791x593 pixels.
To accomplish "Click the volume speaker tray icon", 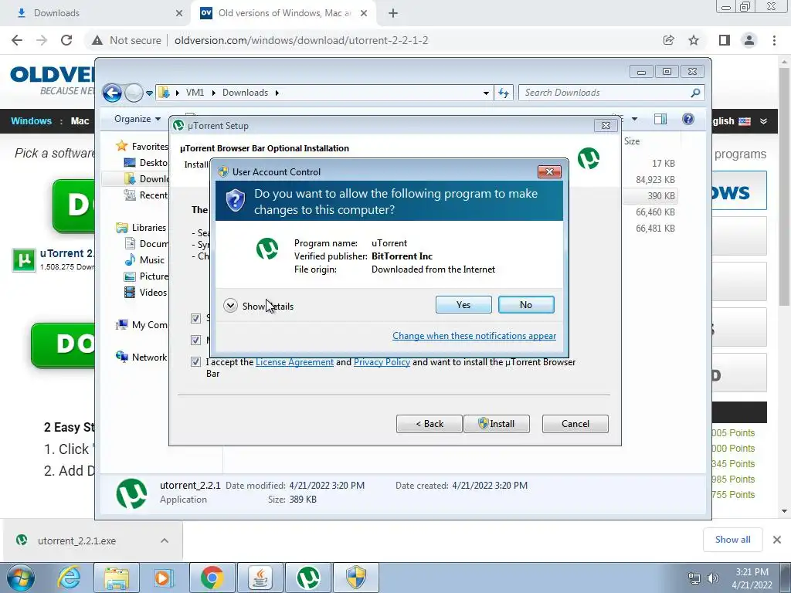I will (x=712, y=578).
